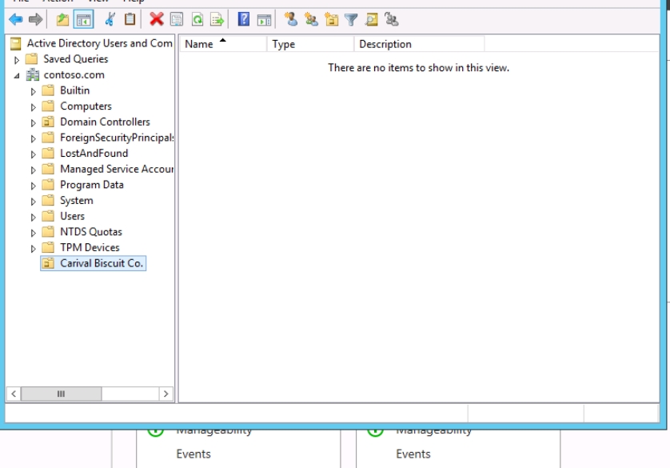The image size is (670, 468).
Task: Toggle the console tree pane visibility
Action: (x=83, y=20)
